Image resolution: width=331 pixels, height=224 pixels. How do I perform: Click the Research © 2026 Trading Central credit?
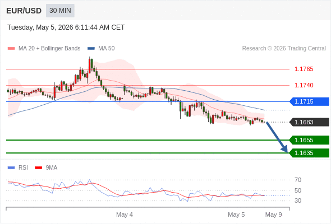point(284,49)
